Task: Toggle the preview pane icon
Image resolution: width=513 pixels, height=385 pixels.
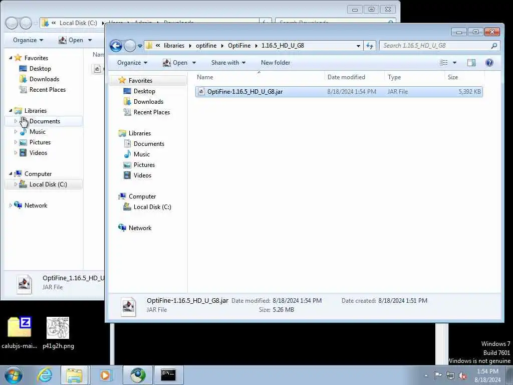Action: [471, 63]
